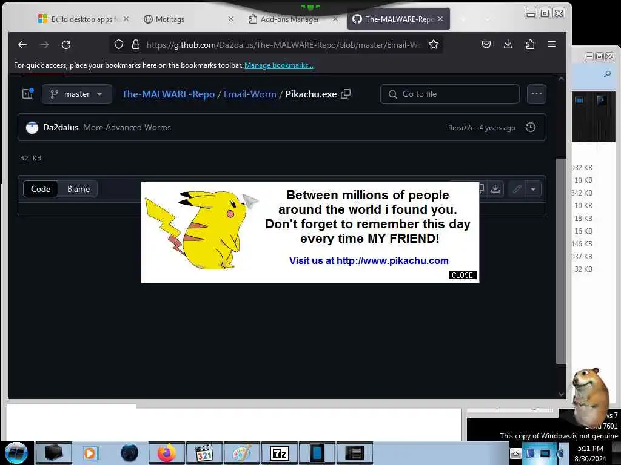Click the page vertical scrollbar thumb

click(x=561, y=261)
